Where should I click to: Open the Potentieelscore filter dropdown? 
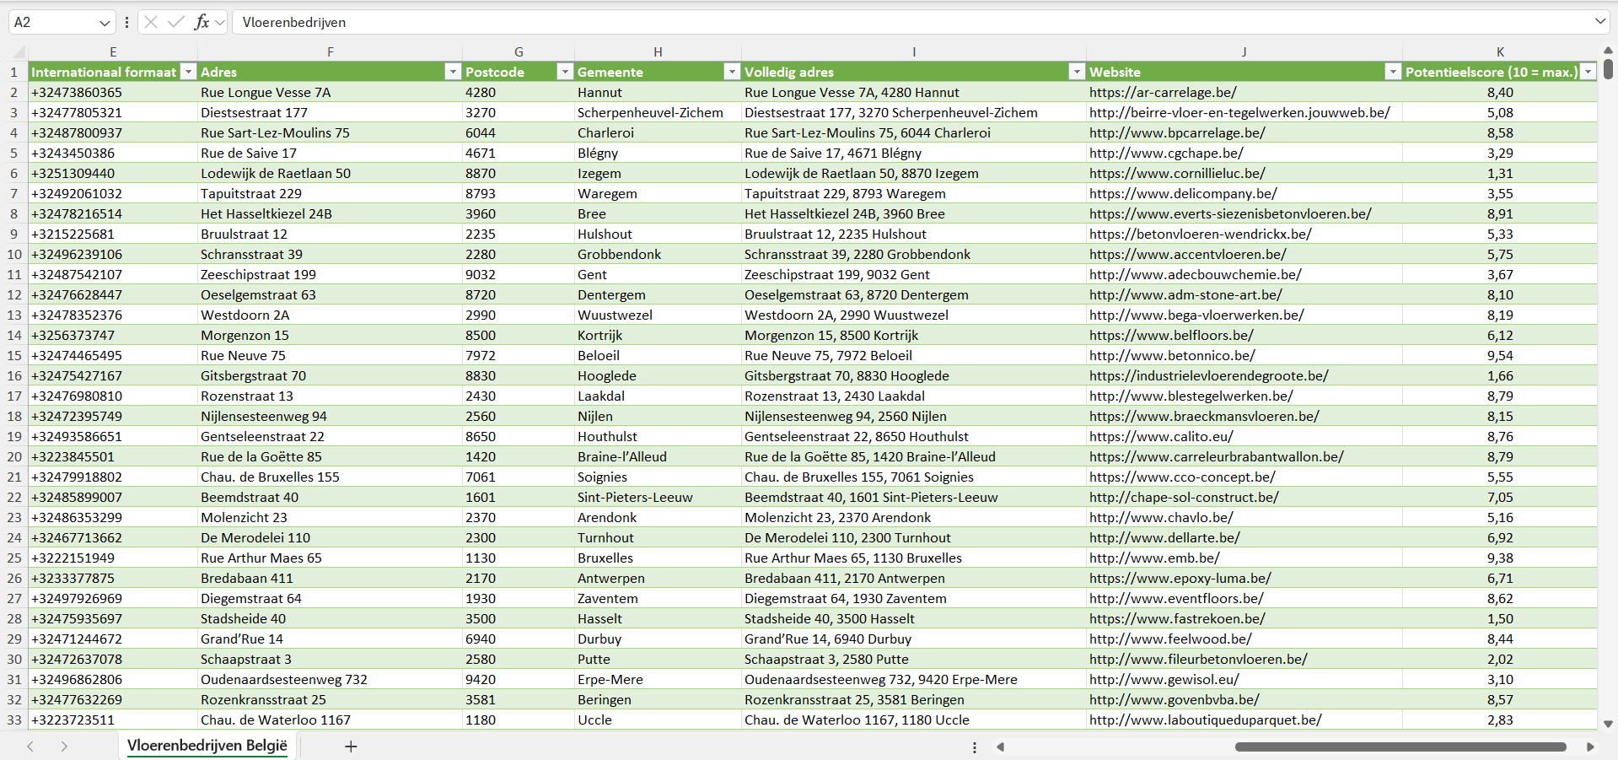[x=1588, y=73]
